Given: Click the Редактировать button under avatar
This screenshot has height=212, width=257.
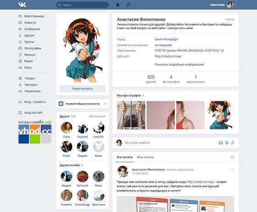Looking at the screenshot, I should [83, 89].
